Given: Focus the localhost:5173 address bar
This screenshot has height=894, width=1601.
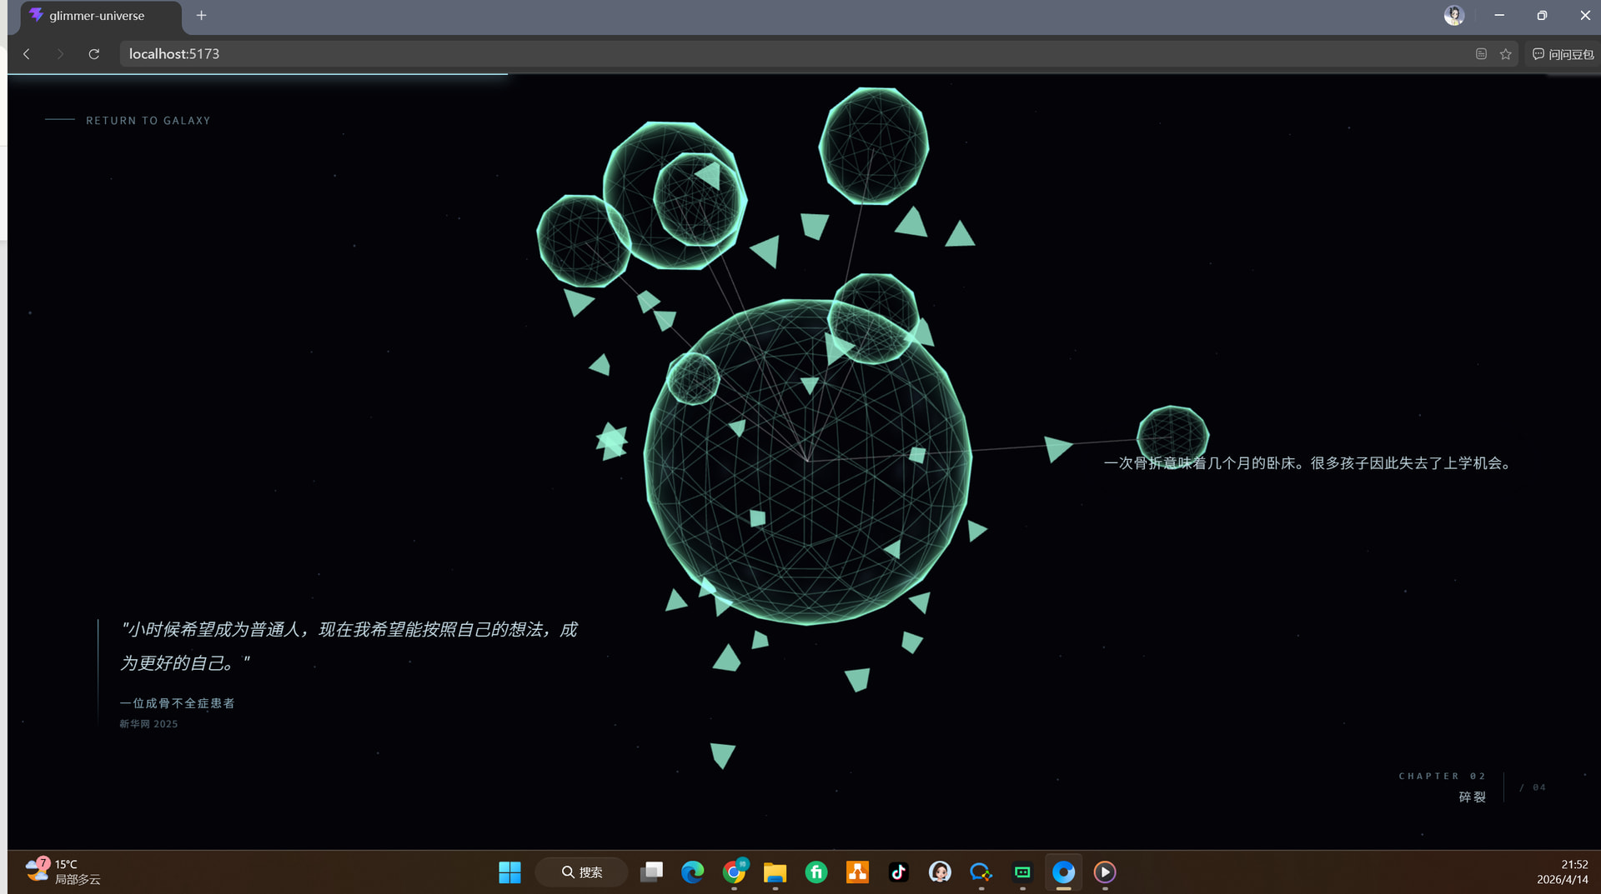Looking at the screenshot, I should pos(750,54).
